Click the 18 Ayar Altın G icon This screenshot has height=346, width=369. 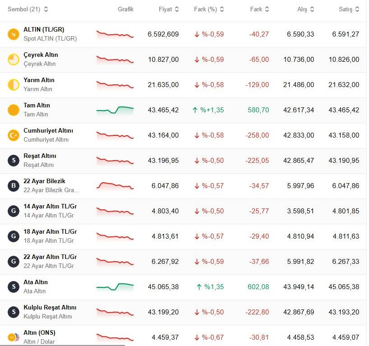(14, 236)
